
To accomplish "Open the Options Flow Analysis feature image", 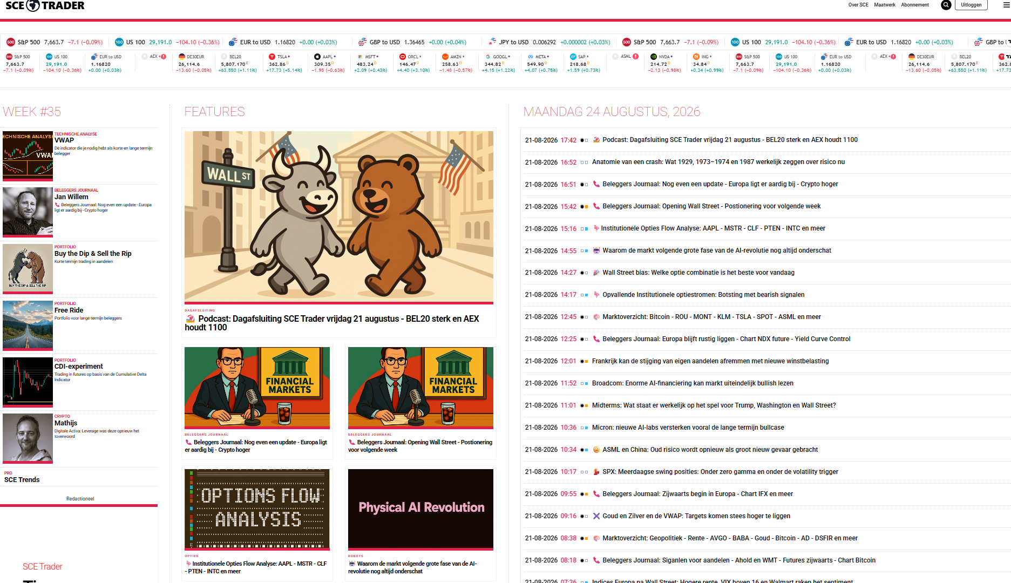I will (257, 509).
